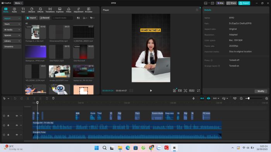The height and width of the screenshot is (152, 271).
Task: Click the timeline playhead marker
Action: [38, 102]
